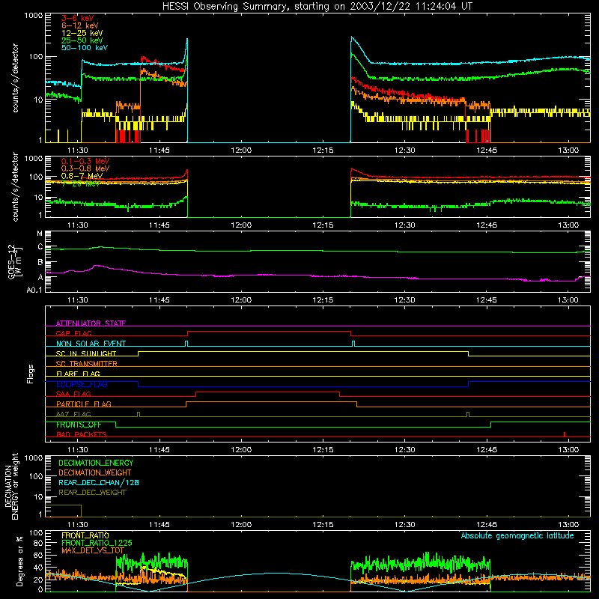599x599 pixels.
Task: Select the GAP_FLAG label
Action: 73,333
